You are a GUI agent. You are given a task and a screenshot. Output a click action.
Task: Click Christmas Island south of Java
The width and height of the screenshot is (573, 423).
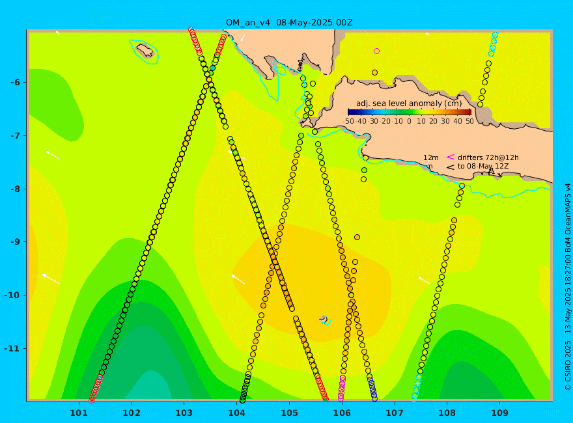[324, 320]
